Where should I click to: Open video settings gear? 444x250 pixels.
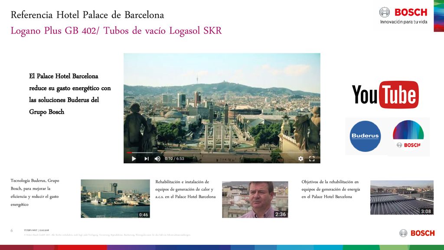pos(301,159)
